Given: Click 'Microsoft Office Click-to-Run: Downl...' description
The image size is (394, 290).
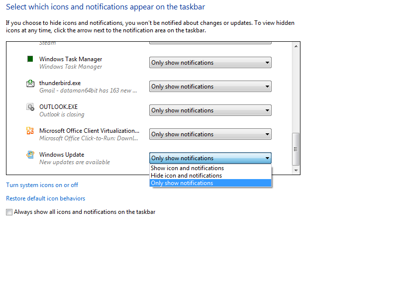Looking at the screenshot, I should (x=89, y=138).
